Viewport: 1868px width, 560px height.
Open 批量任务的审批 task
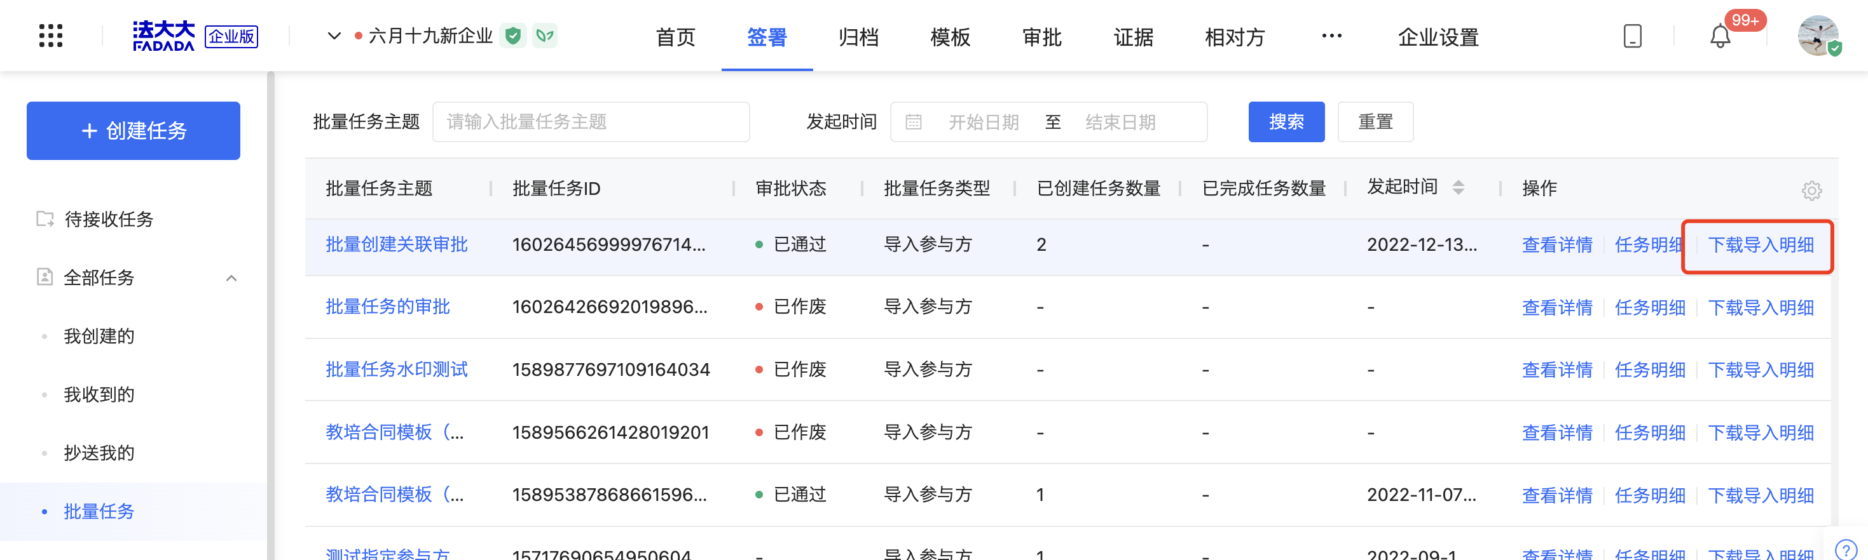[387, 307]
